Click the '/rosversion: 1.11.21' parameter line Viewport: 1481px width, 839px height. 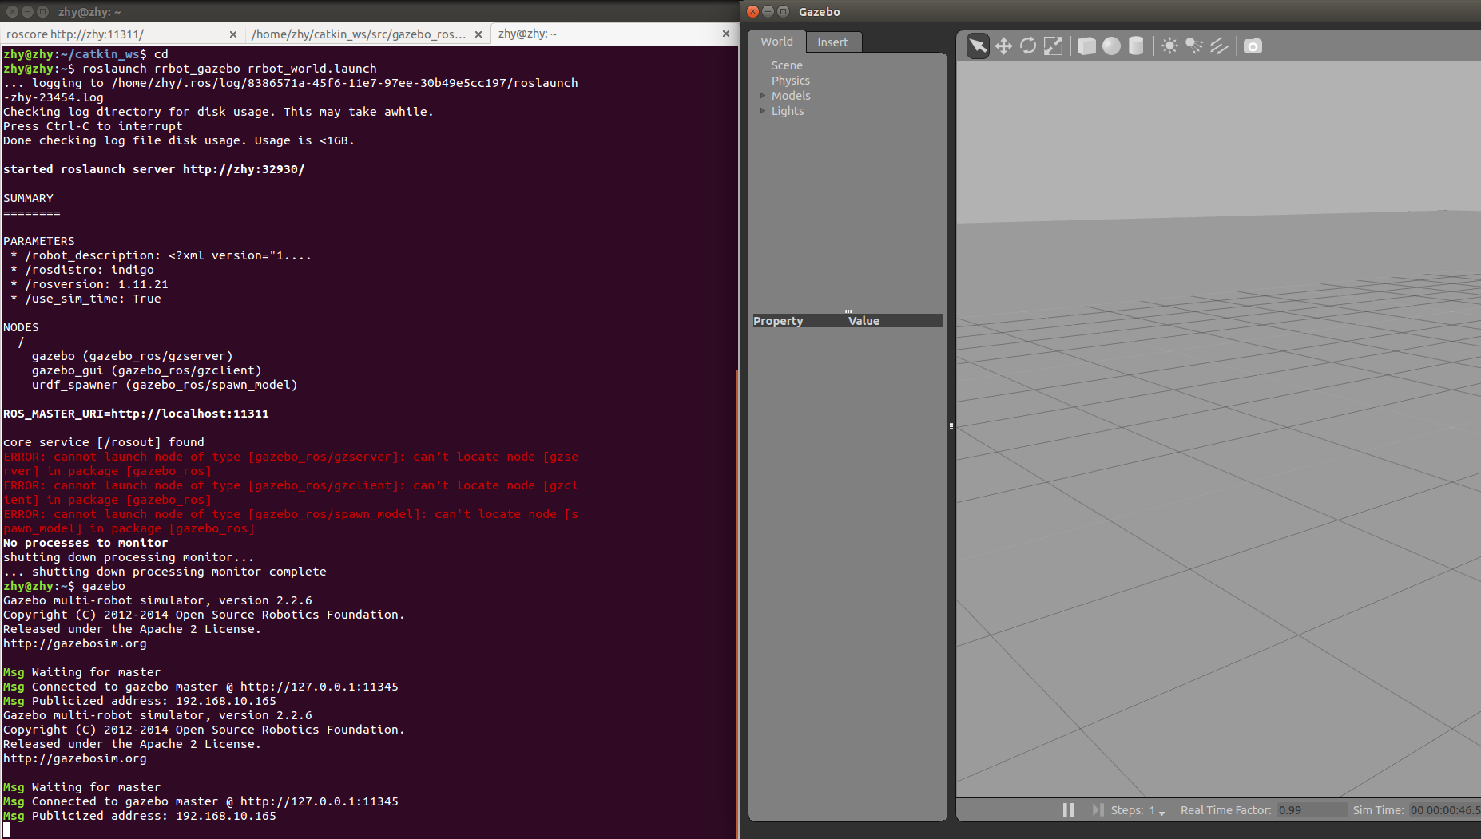point(89,284)
